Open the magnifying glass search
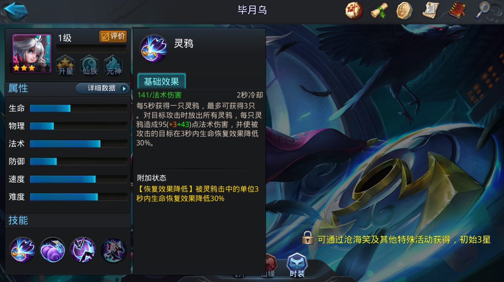 click(x=483, y=10)
